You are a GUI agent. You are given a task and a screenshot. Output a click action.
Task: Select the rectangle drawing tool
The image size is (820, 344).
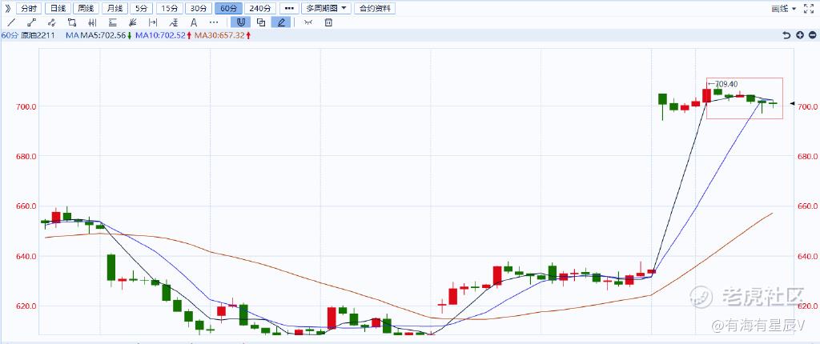point(72,22)
